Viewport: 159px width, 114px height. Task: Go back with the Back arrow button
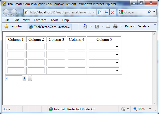click(x=6, y=12)
